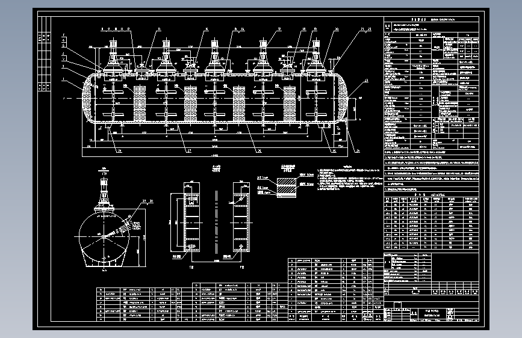This screenshot has height=338, width=522.
Task: Click the right elliptical head of the vessel
Action: pos(341,99)
